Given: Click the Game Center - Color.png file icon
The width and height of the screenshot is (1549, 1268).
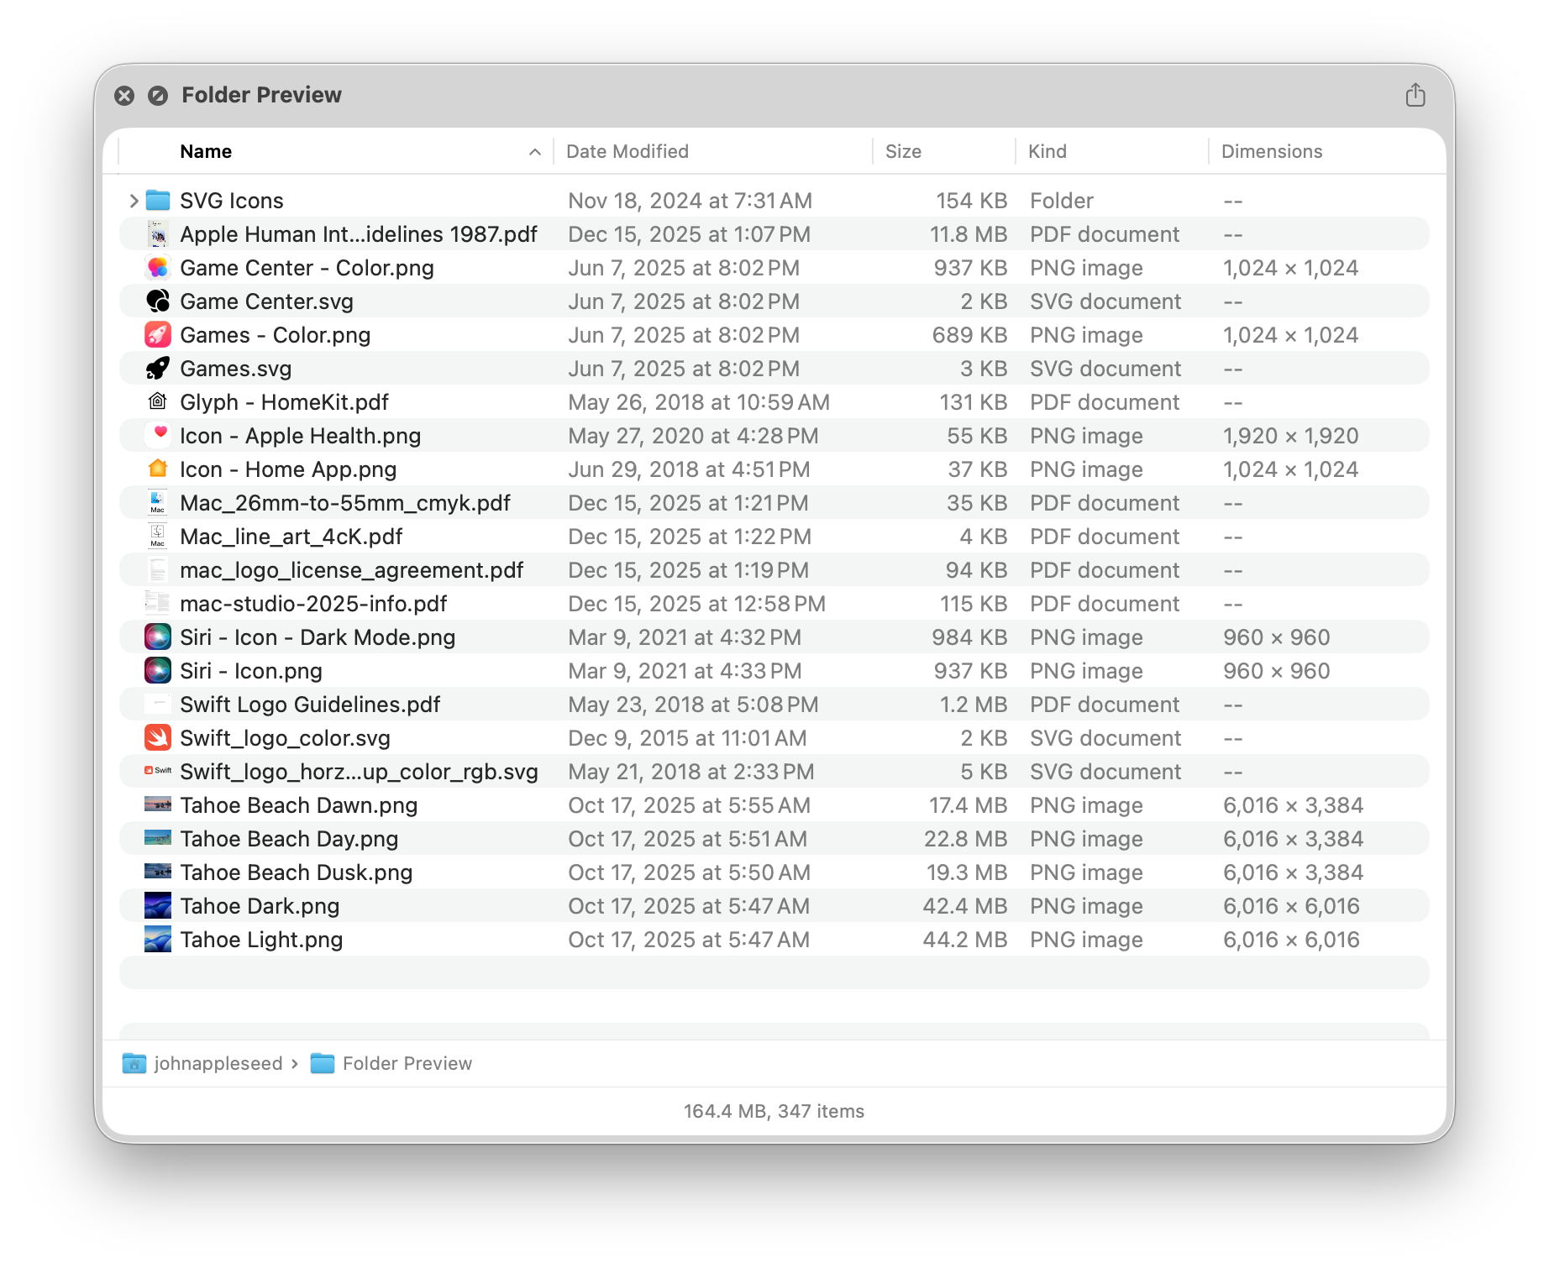Looking at the screenshot, I should [x=158, y=268].
